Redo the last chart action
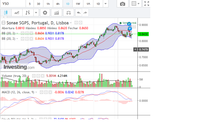Image resolution: width=197 pixels, height=123 pixels. [x=85, y=13]
